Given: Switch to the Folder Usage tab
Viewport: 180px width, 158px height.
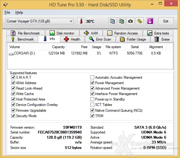Looking at the screenshot, I should click(x=133, y=39).
